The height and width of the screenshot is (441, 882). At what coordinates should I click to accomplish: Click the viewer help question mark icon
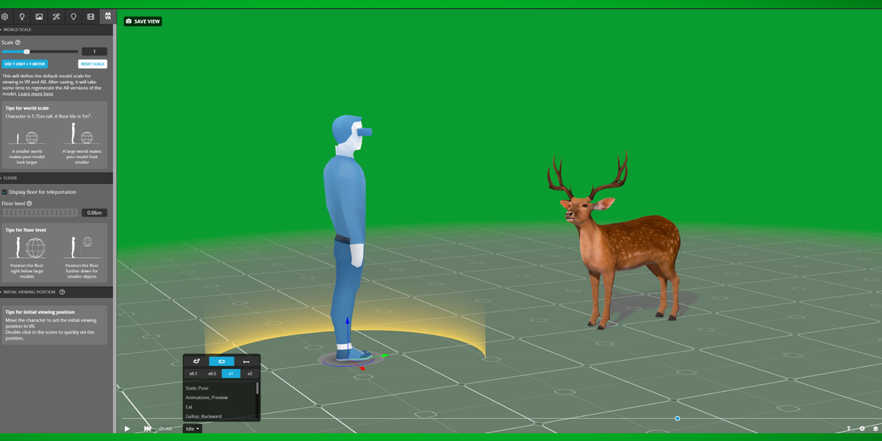point(849,429)
